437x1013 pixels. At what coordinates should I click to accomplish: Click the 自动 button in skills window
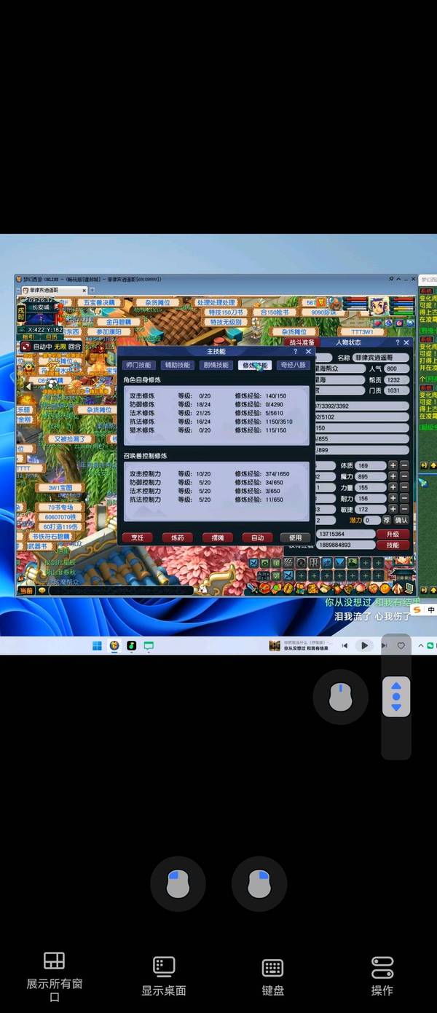pos(257,537)
